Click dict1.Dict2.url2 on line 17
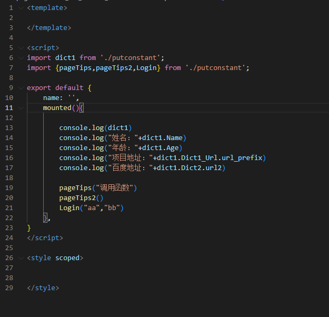The width and height of the screenshot is (329, 317). pyautogui.click(x=190, y=168)
